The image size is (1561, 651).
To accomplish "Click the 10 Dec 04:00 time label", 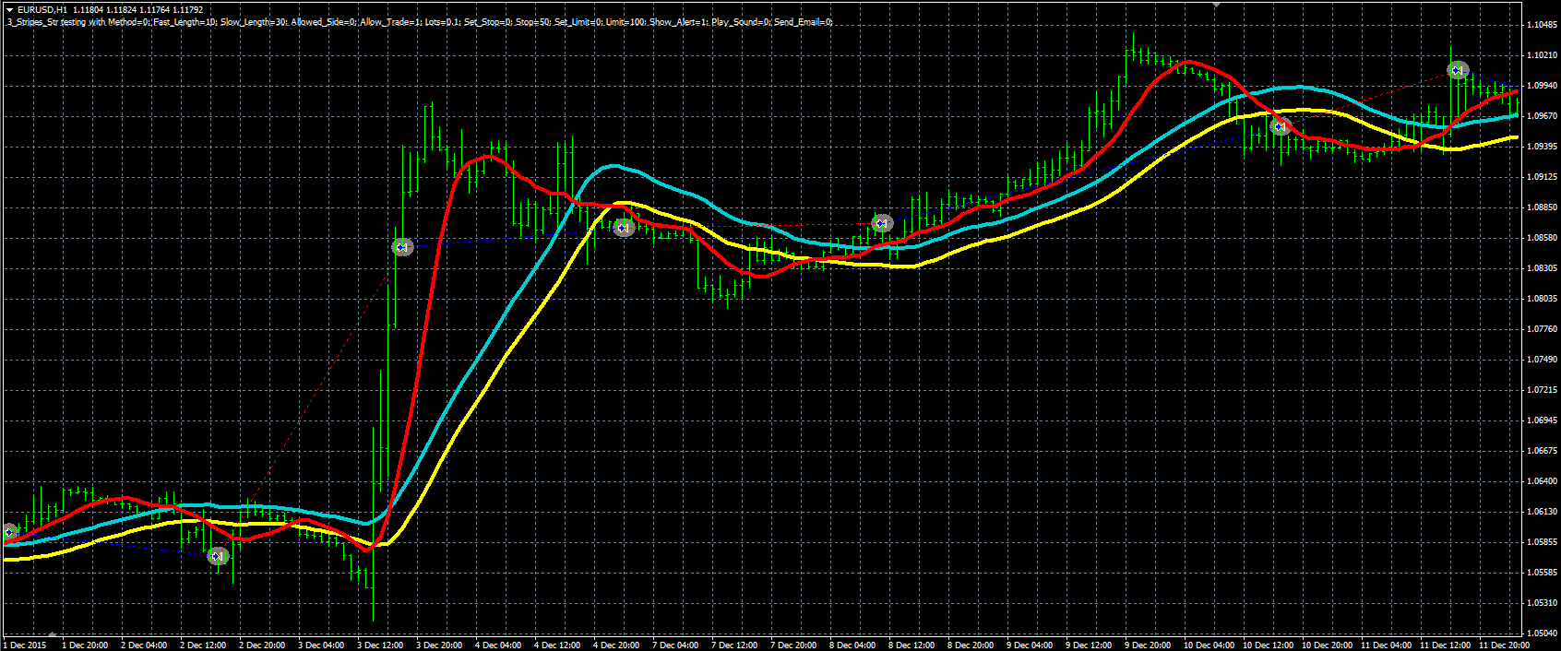I will click(1209, 645).
